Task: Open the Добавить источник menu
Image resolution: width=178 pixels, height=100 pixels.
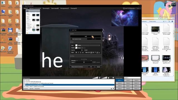Action: (35, 8)
